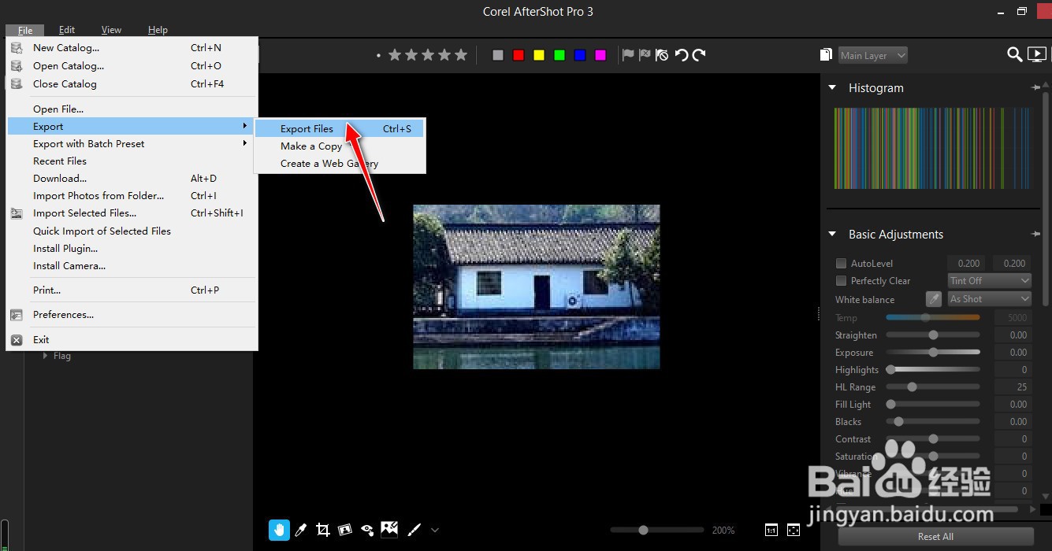
Task: Apply the green color label
Action: [x=559, y=55]
